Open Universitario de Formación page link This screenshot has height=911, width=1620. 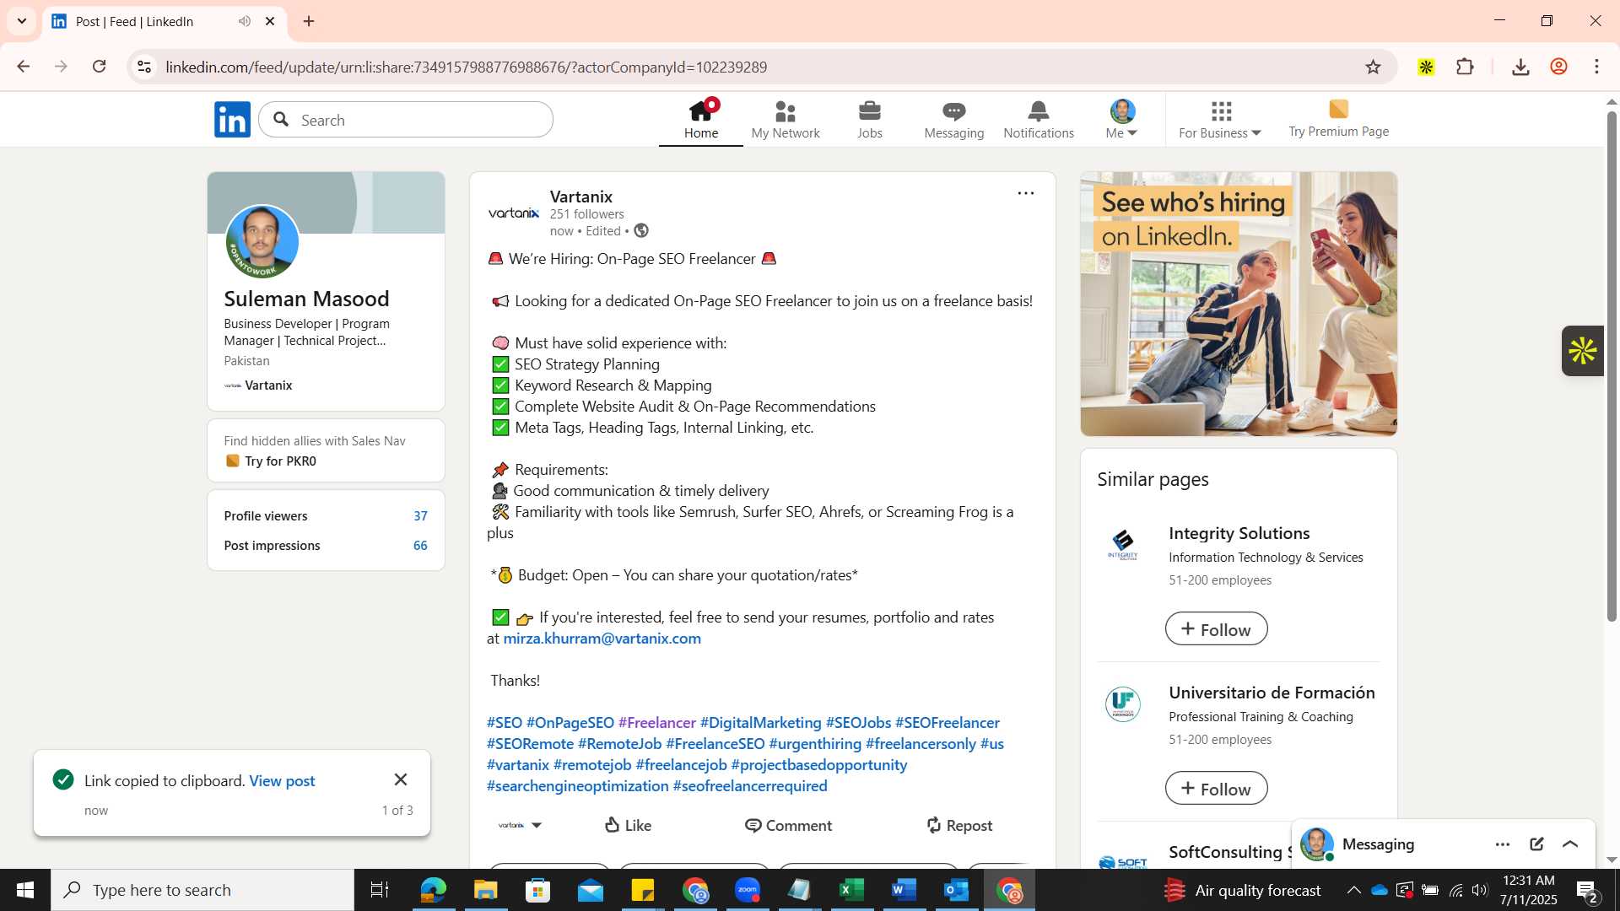(1272, 693)
